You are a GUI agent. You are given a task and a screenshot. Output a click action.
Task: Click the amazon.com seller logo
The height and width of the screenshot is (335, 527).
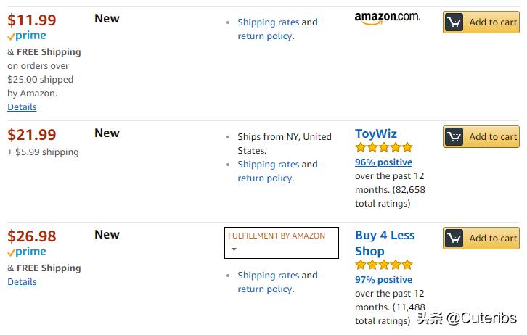click(x=387, y=18)
